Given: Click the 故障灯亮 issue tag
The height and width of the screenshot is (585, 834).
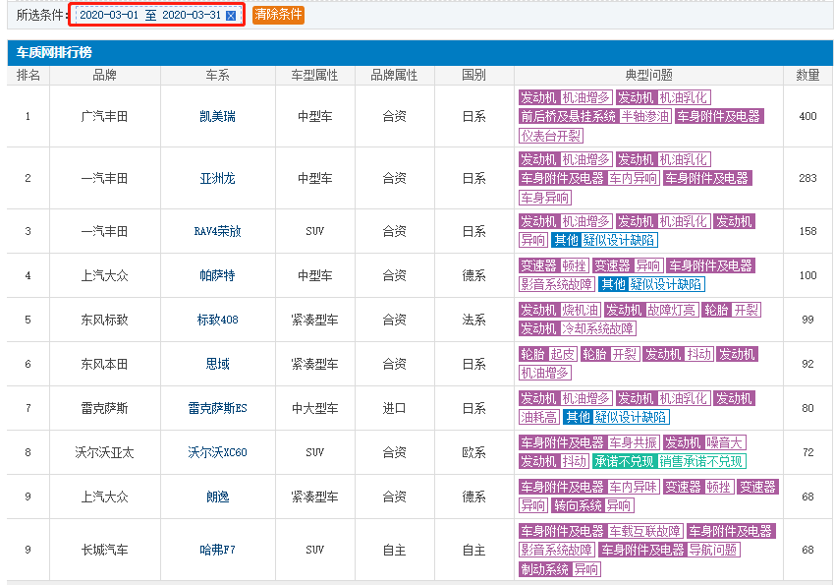Looking at the screenshot, I should click(671, 310).
